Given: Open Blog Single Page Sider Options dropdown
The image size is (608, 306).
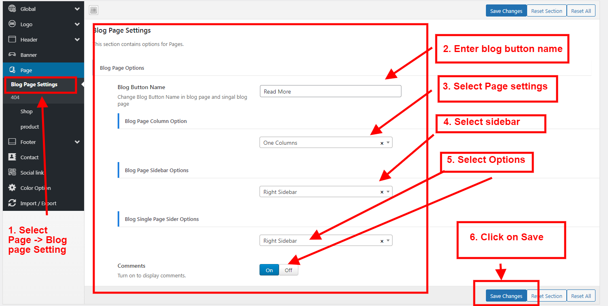Looking at the screenshot, I should [325, 241].
